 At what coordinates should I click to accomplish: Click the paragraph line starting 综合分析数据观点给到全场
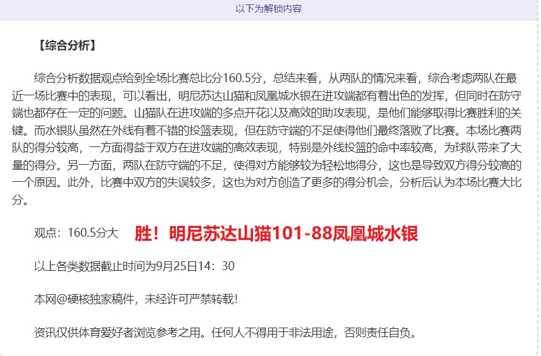[276, 78]
